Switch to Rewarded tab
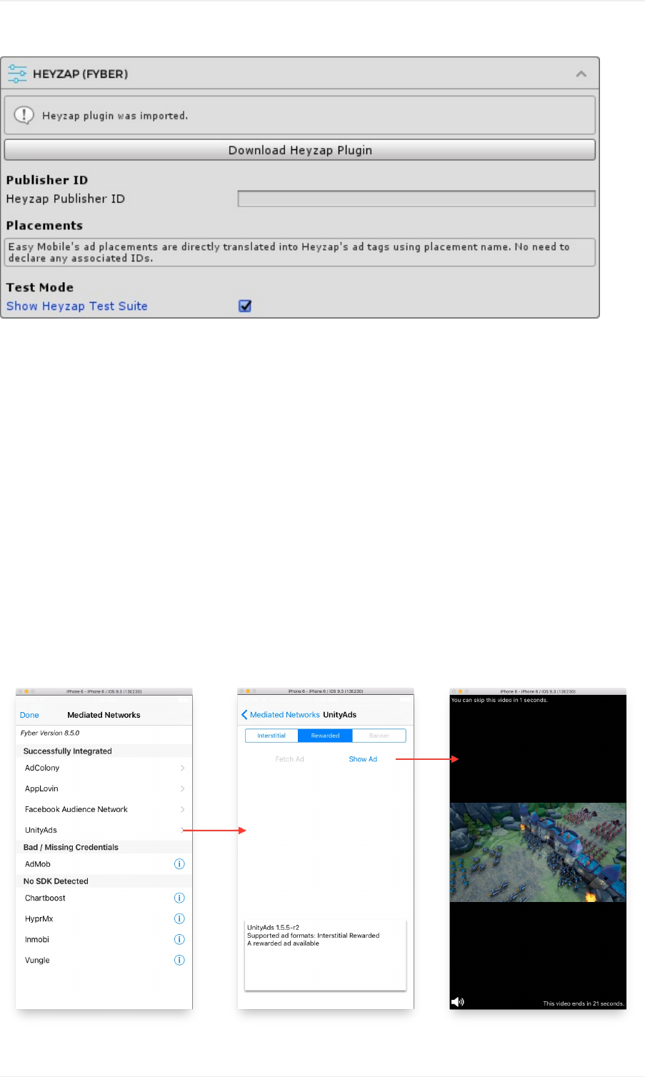 click(x=325, y=736)
